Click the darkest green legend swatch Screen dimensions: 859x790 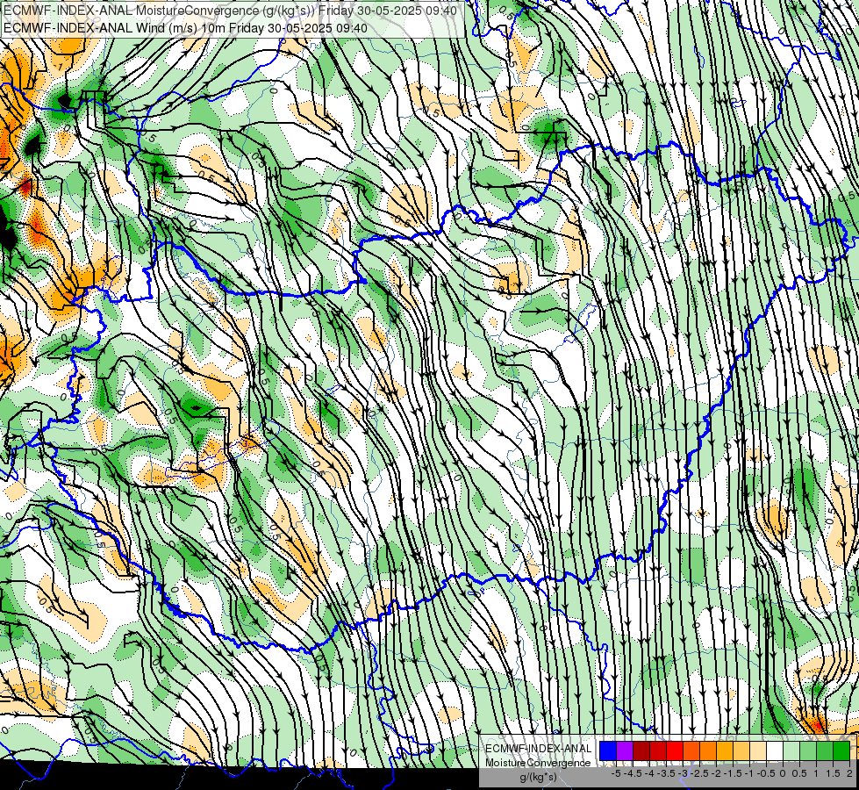(841, 750)
